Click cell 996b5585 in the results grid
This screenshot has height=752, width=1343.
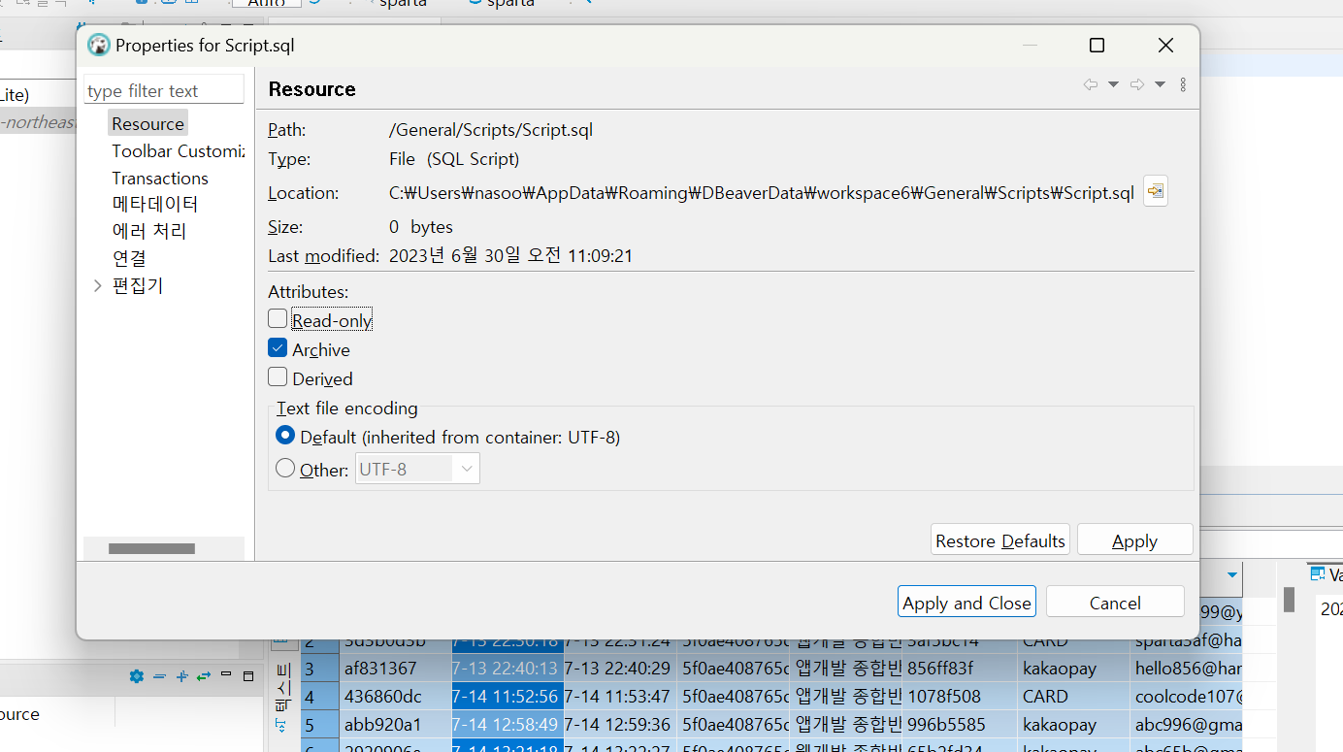click(959, 725)
